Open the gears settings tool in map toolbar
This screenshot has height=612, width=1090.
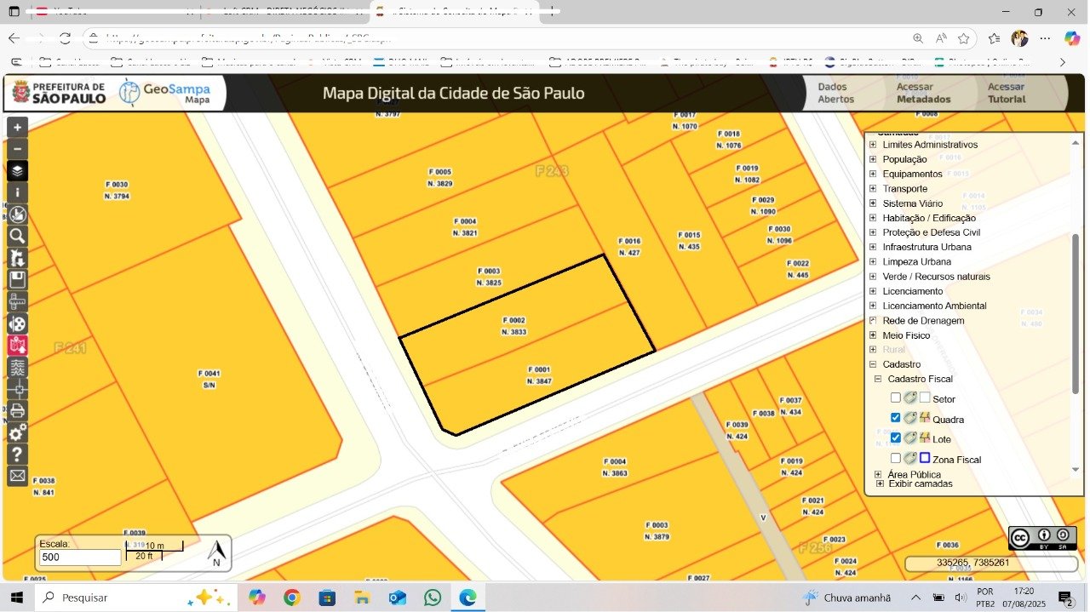17,432
